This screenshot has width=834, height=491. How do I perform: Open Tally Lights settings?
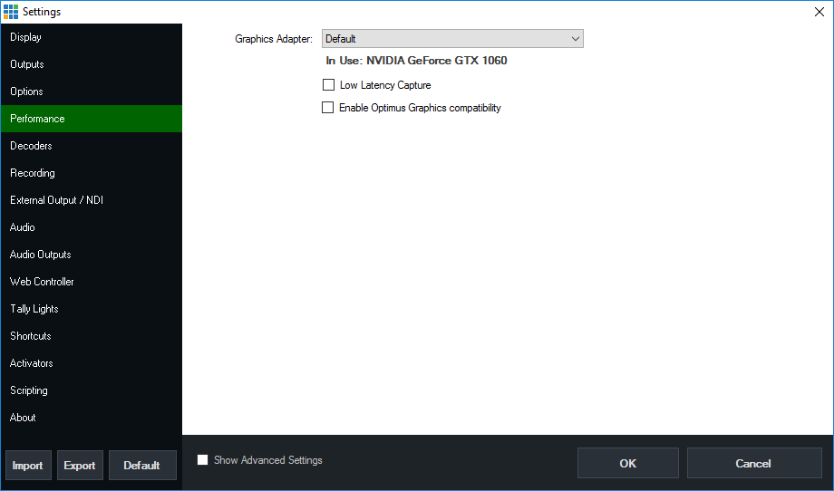coord(92,309)
